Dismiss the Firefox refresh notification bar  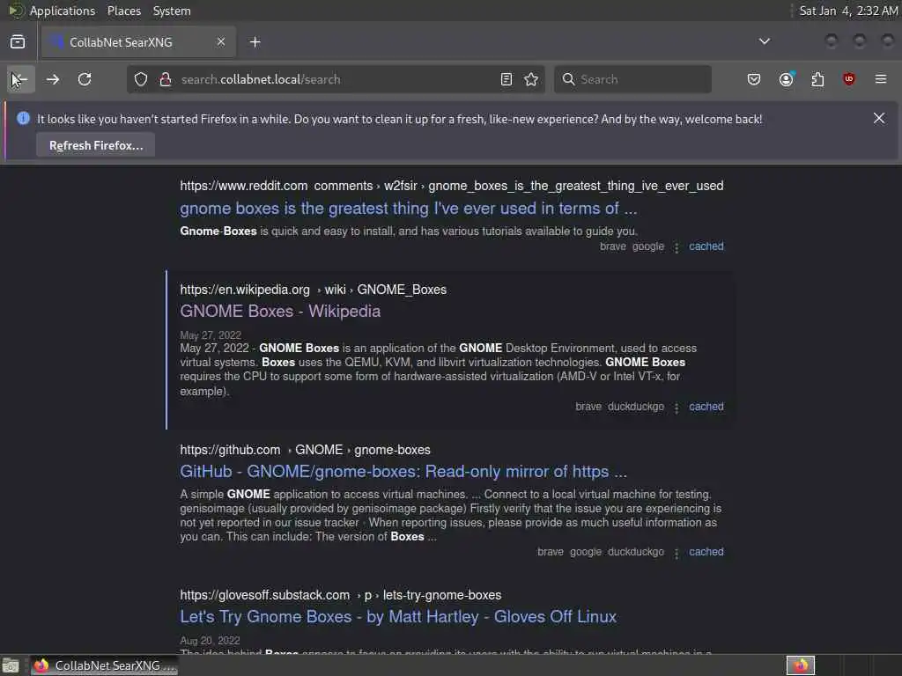pyautogui.click(x=879, y=119)
